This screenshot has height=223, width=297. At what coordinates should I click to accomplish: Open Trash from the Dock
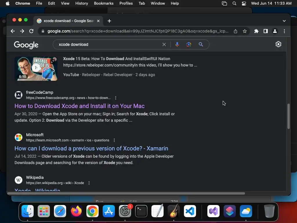pos(269,211)
